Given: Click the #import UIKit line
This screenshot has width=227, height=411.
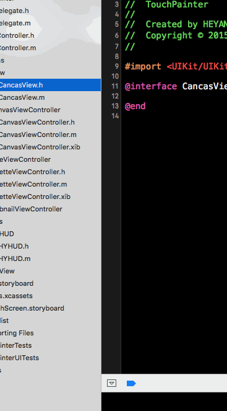Looking at the screenshot, I should click(x=176, y=66).
